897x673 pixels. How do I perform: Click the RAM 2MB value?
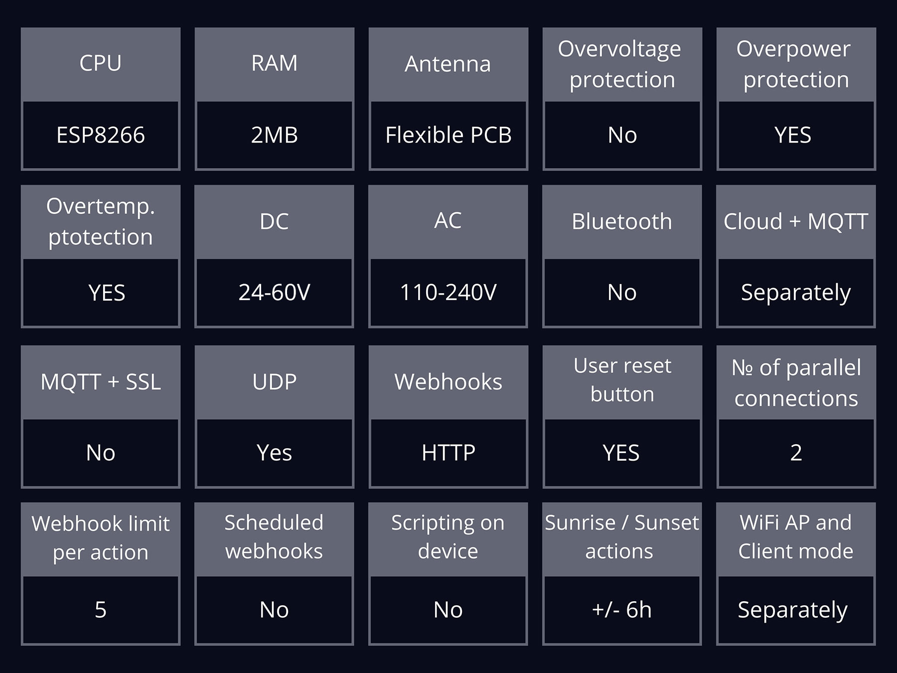pos(275,135)
